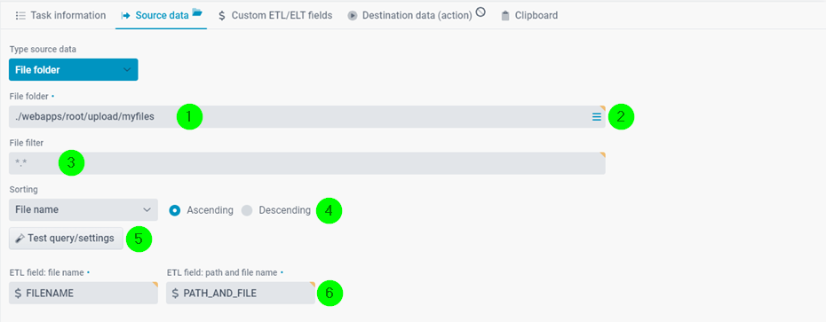The height and width of the screenshot is (322, 826).
Task: Expand the File name sorting dropdown
Action: tap(83, 209)
